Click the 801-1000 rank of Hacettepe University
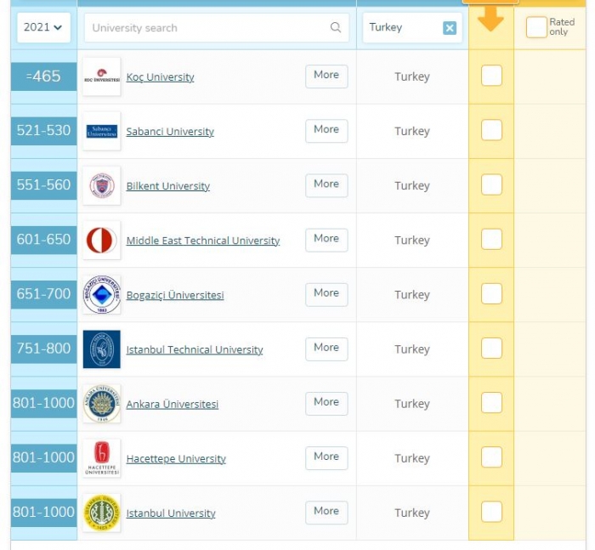 tap(43, 457)
